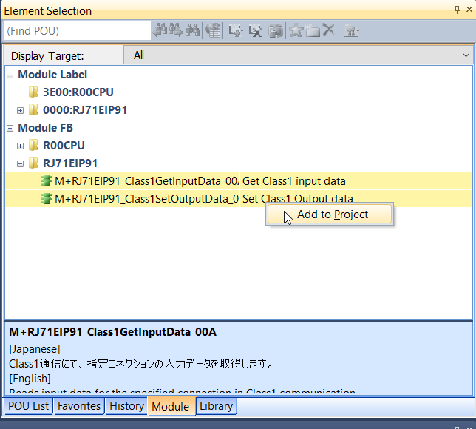Screen dimensions: 476x429
Task: Click the last toolbar folder icon
Action: click(352, 30)
